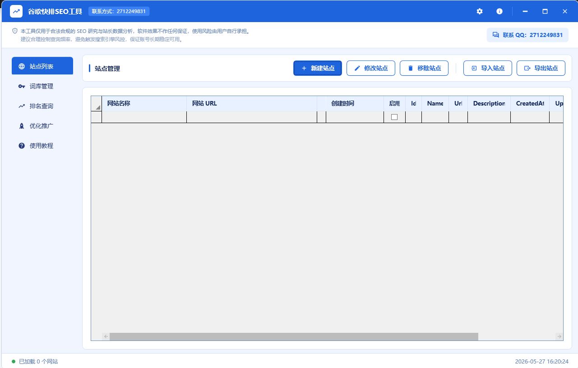This screenshot has height=368, width=578.
Task: Click the 网站 URL column header
Action: tap(252, 104)
